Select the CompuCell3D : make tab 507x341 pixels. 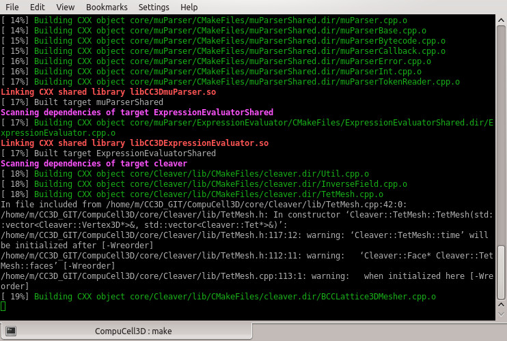pyautogui.click(x=127, y=331)
